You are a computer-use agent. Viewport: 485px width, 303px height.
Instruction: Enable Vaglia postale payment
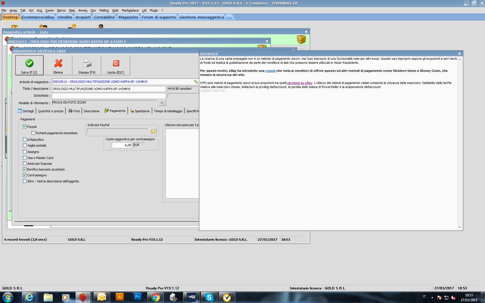coord(25,145)
